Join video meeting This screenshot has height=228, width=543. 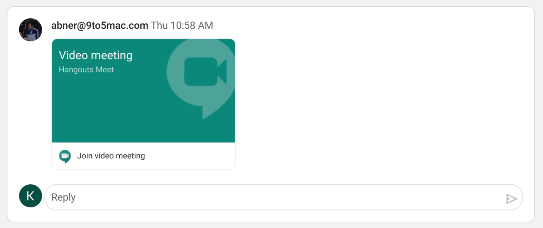coord(143,156)
